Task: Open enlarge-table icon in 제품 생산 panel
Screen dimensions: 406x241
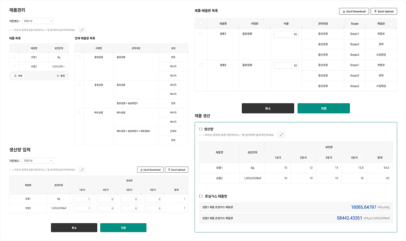Action: (281, 135)
